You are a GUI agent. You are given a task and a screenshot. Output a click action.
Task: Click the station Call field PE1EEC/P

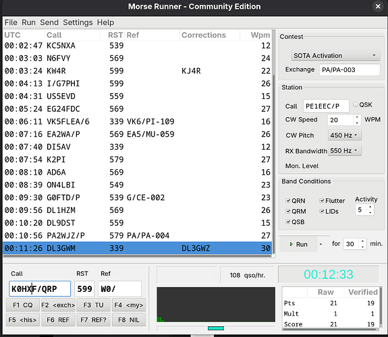(326, 106)
